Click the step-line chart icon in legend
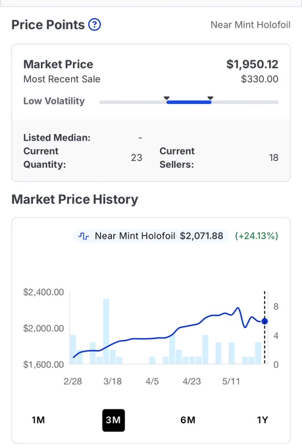Viewport: 302px width, 447px height. tap(84, 236)
